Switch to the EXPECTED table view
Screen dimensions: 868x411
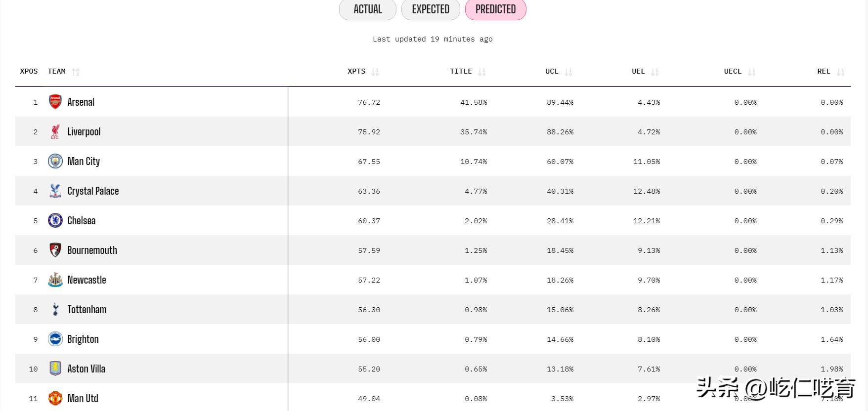coord(431,9)
